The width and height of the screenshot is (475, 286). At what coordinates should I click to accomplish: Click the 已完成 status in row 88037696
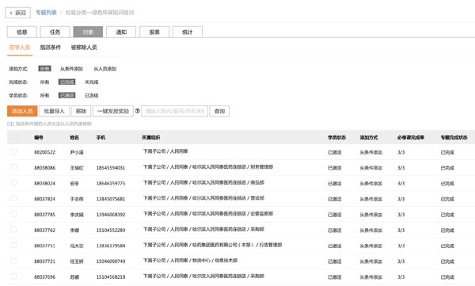(x=447, y=277)
